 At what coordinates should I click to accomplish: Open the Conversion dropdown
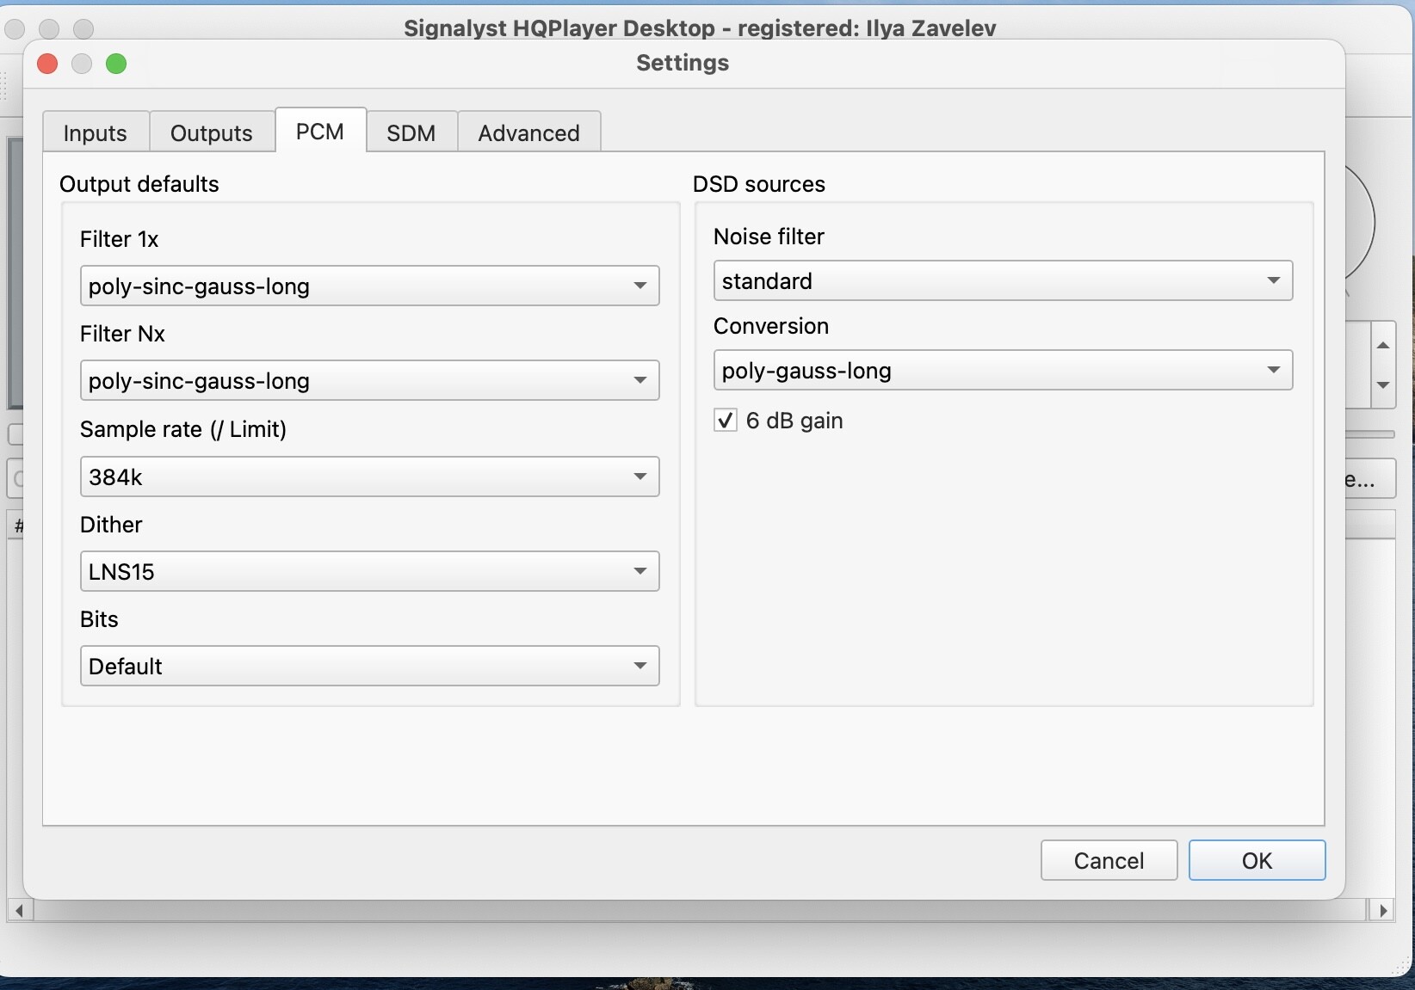[x=1004, y=370]
